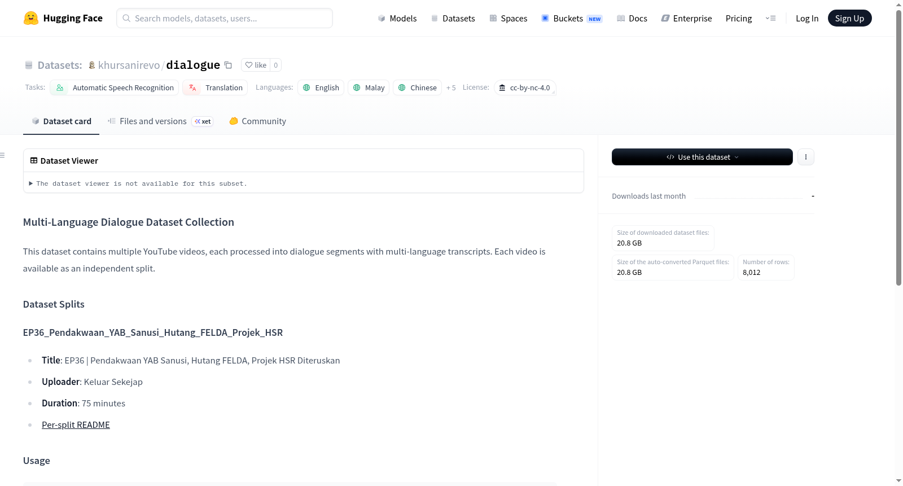
Task: Go to Spaces
Action: pyautogui.click(x=509, y=18)
